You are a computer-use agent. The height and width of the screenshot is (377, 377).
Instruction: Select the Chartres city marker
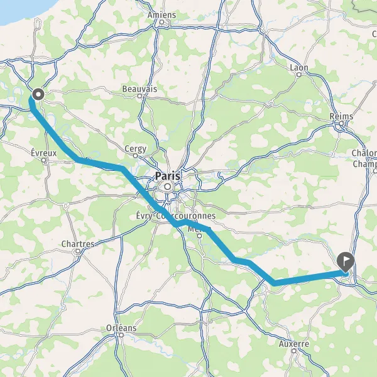78,251
